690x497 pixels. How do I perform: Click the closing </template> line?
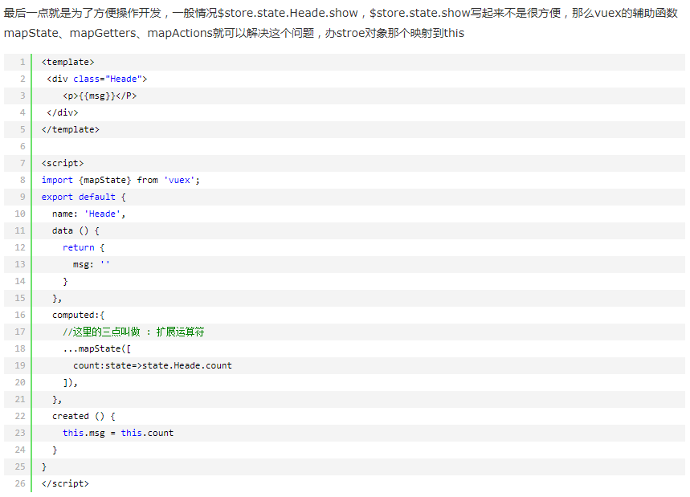(71, 130)
